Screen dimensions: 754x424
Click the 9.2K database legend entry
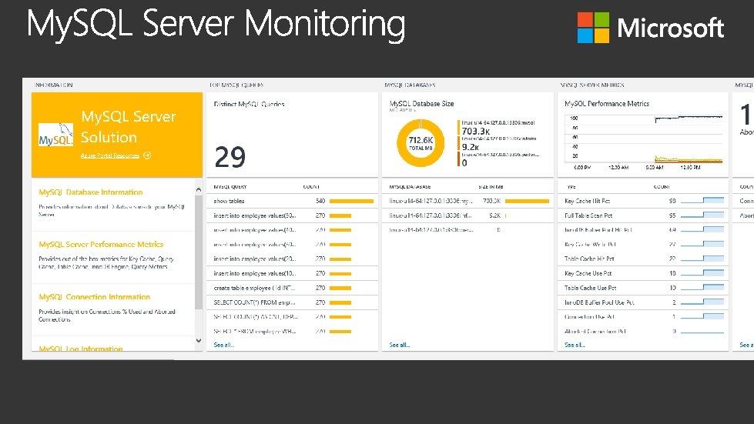click(497, 144)
